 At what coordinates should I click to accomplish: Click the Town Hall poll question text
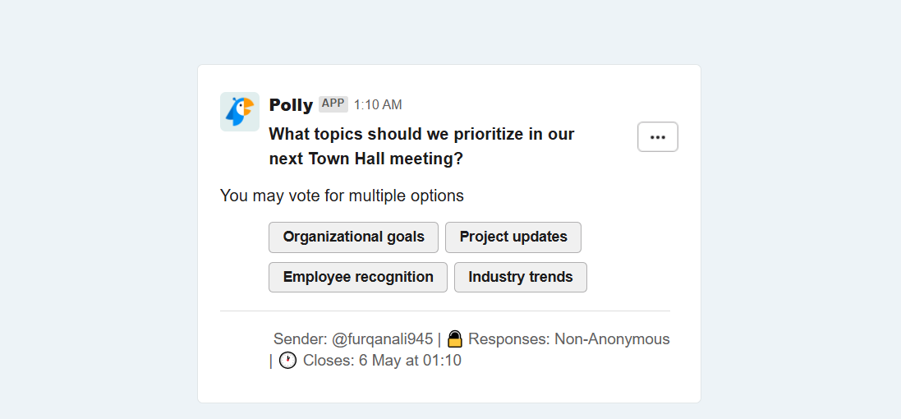[422, 146]
